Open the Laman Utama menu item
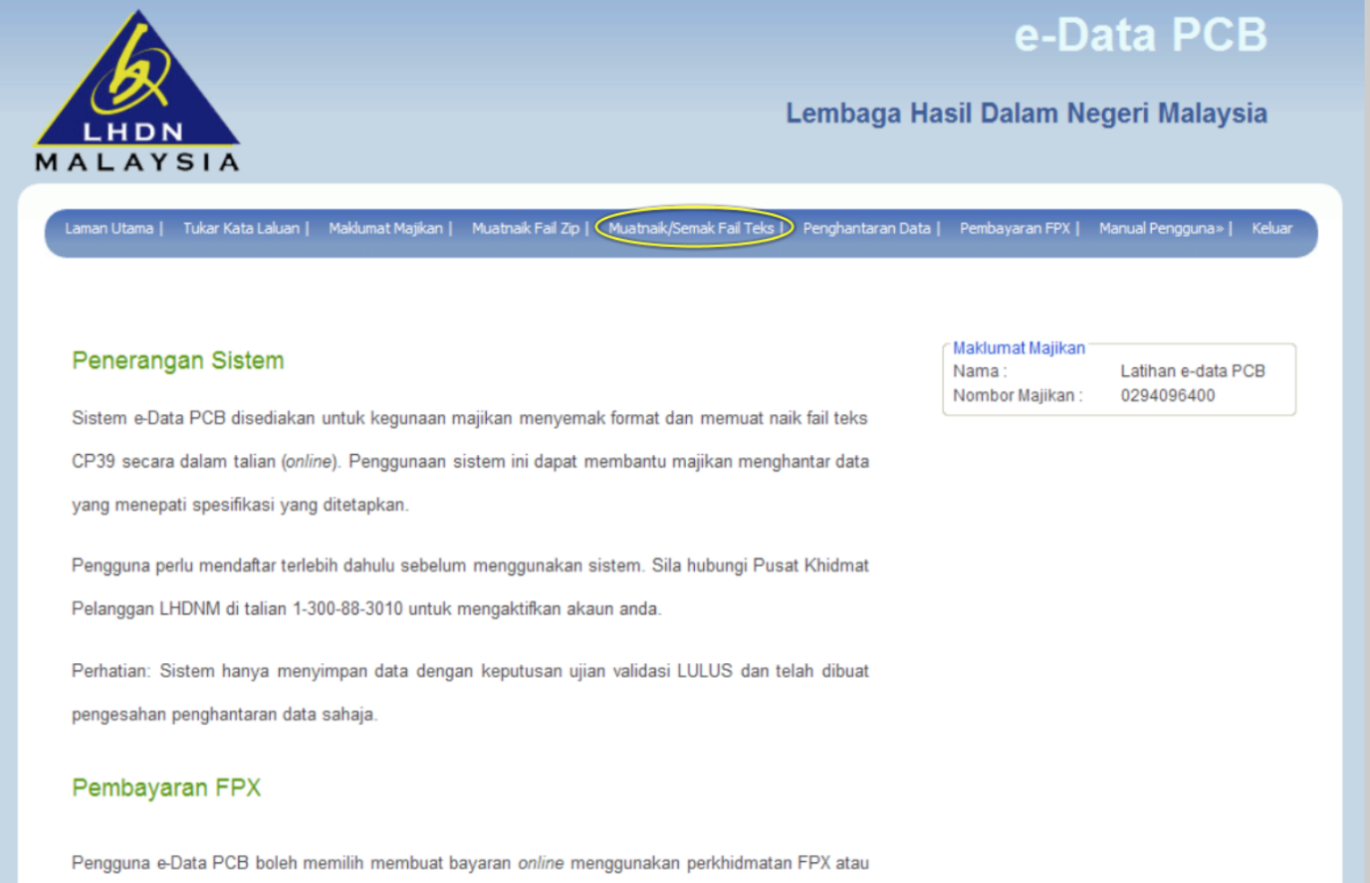This screenshot has width=1370, height=883. [110, 228]
